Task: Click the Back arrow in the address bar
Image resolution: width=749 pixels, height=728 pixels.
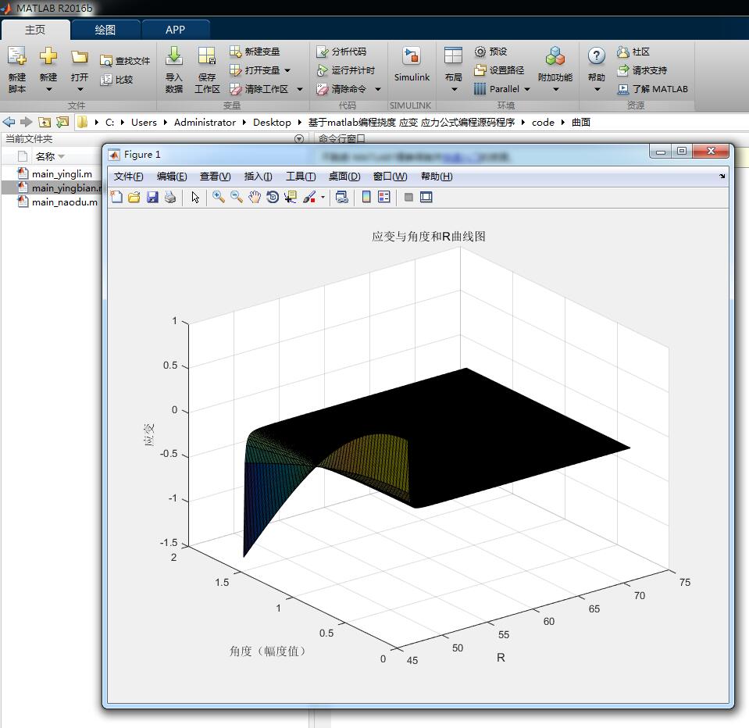Action: click(x=9, y=122)
